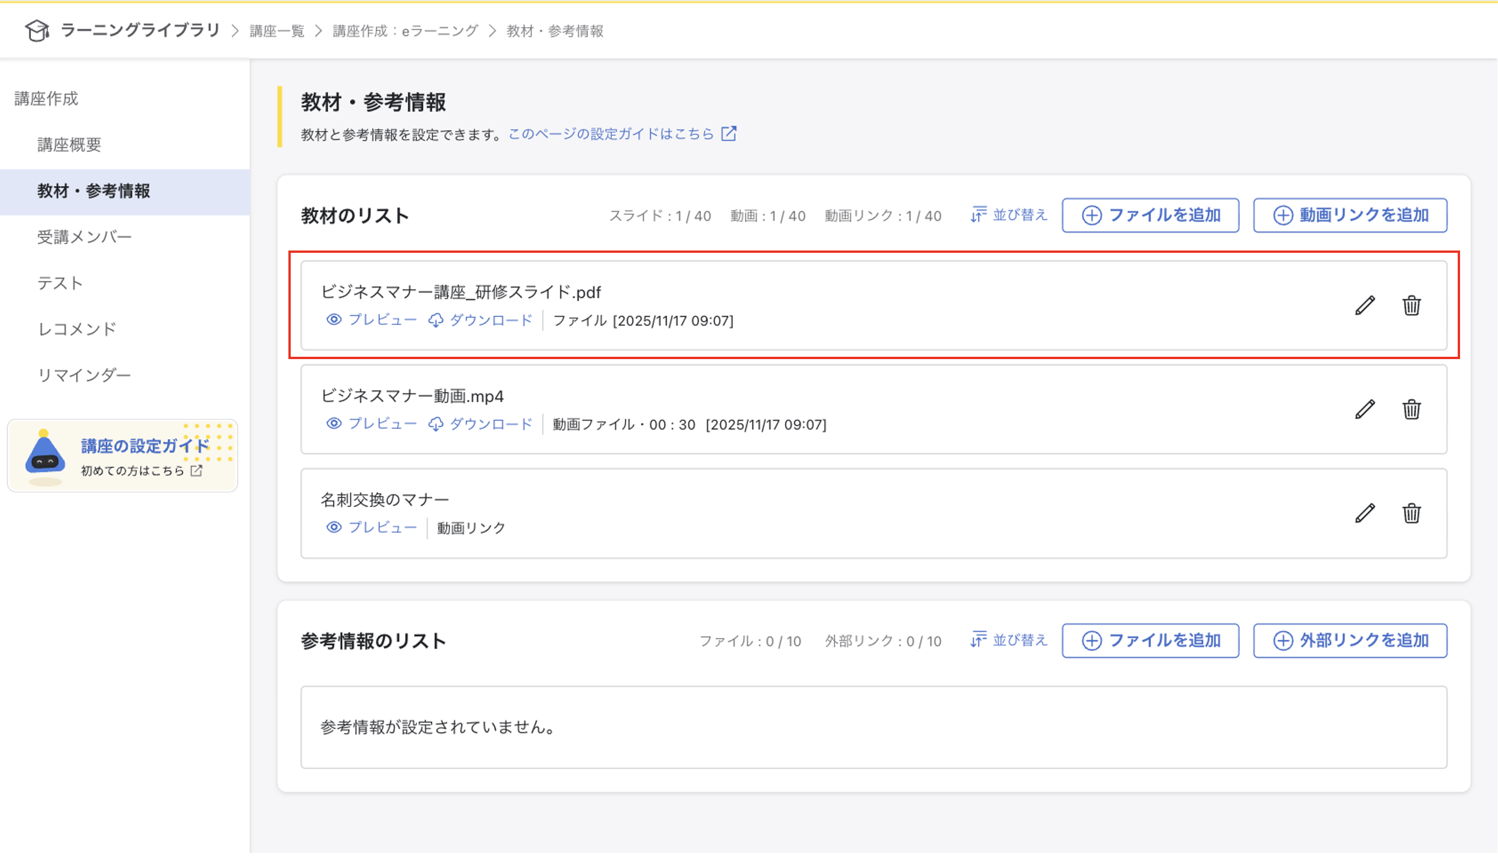1498x856 pixels.
Task: Go to 受講メンバー sidebar item
Action: click(x=84, y=237)
